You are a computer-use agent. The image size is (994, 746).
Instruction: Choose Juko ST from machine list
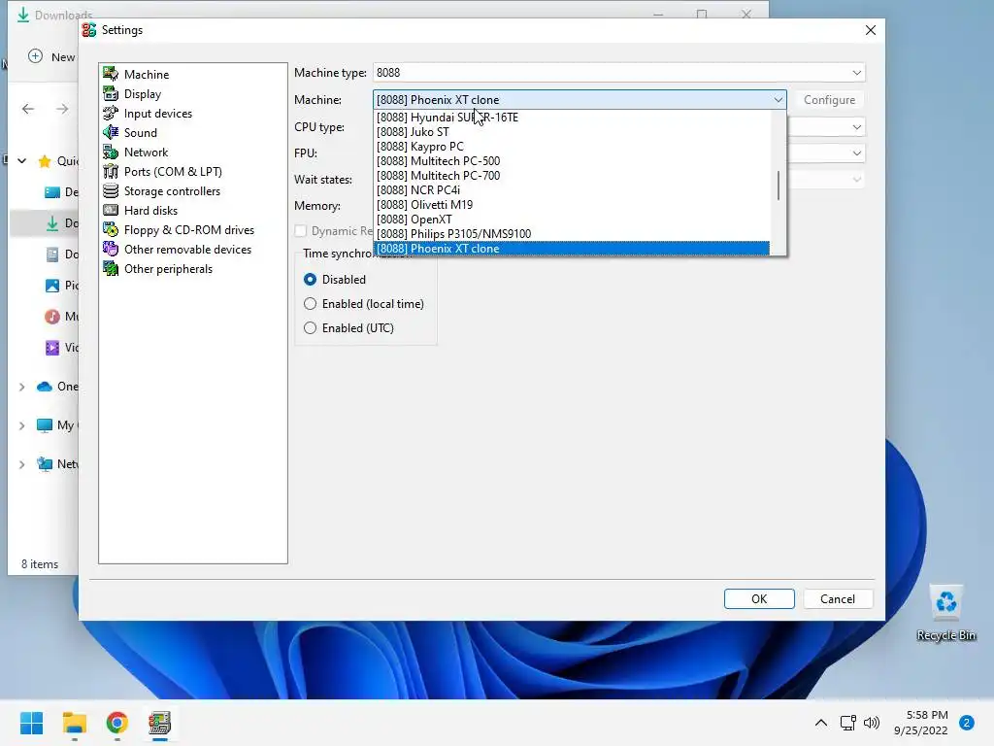(x=572, y=132)
